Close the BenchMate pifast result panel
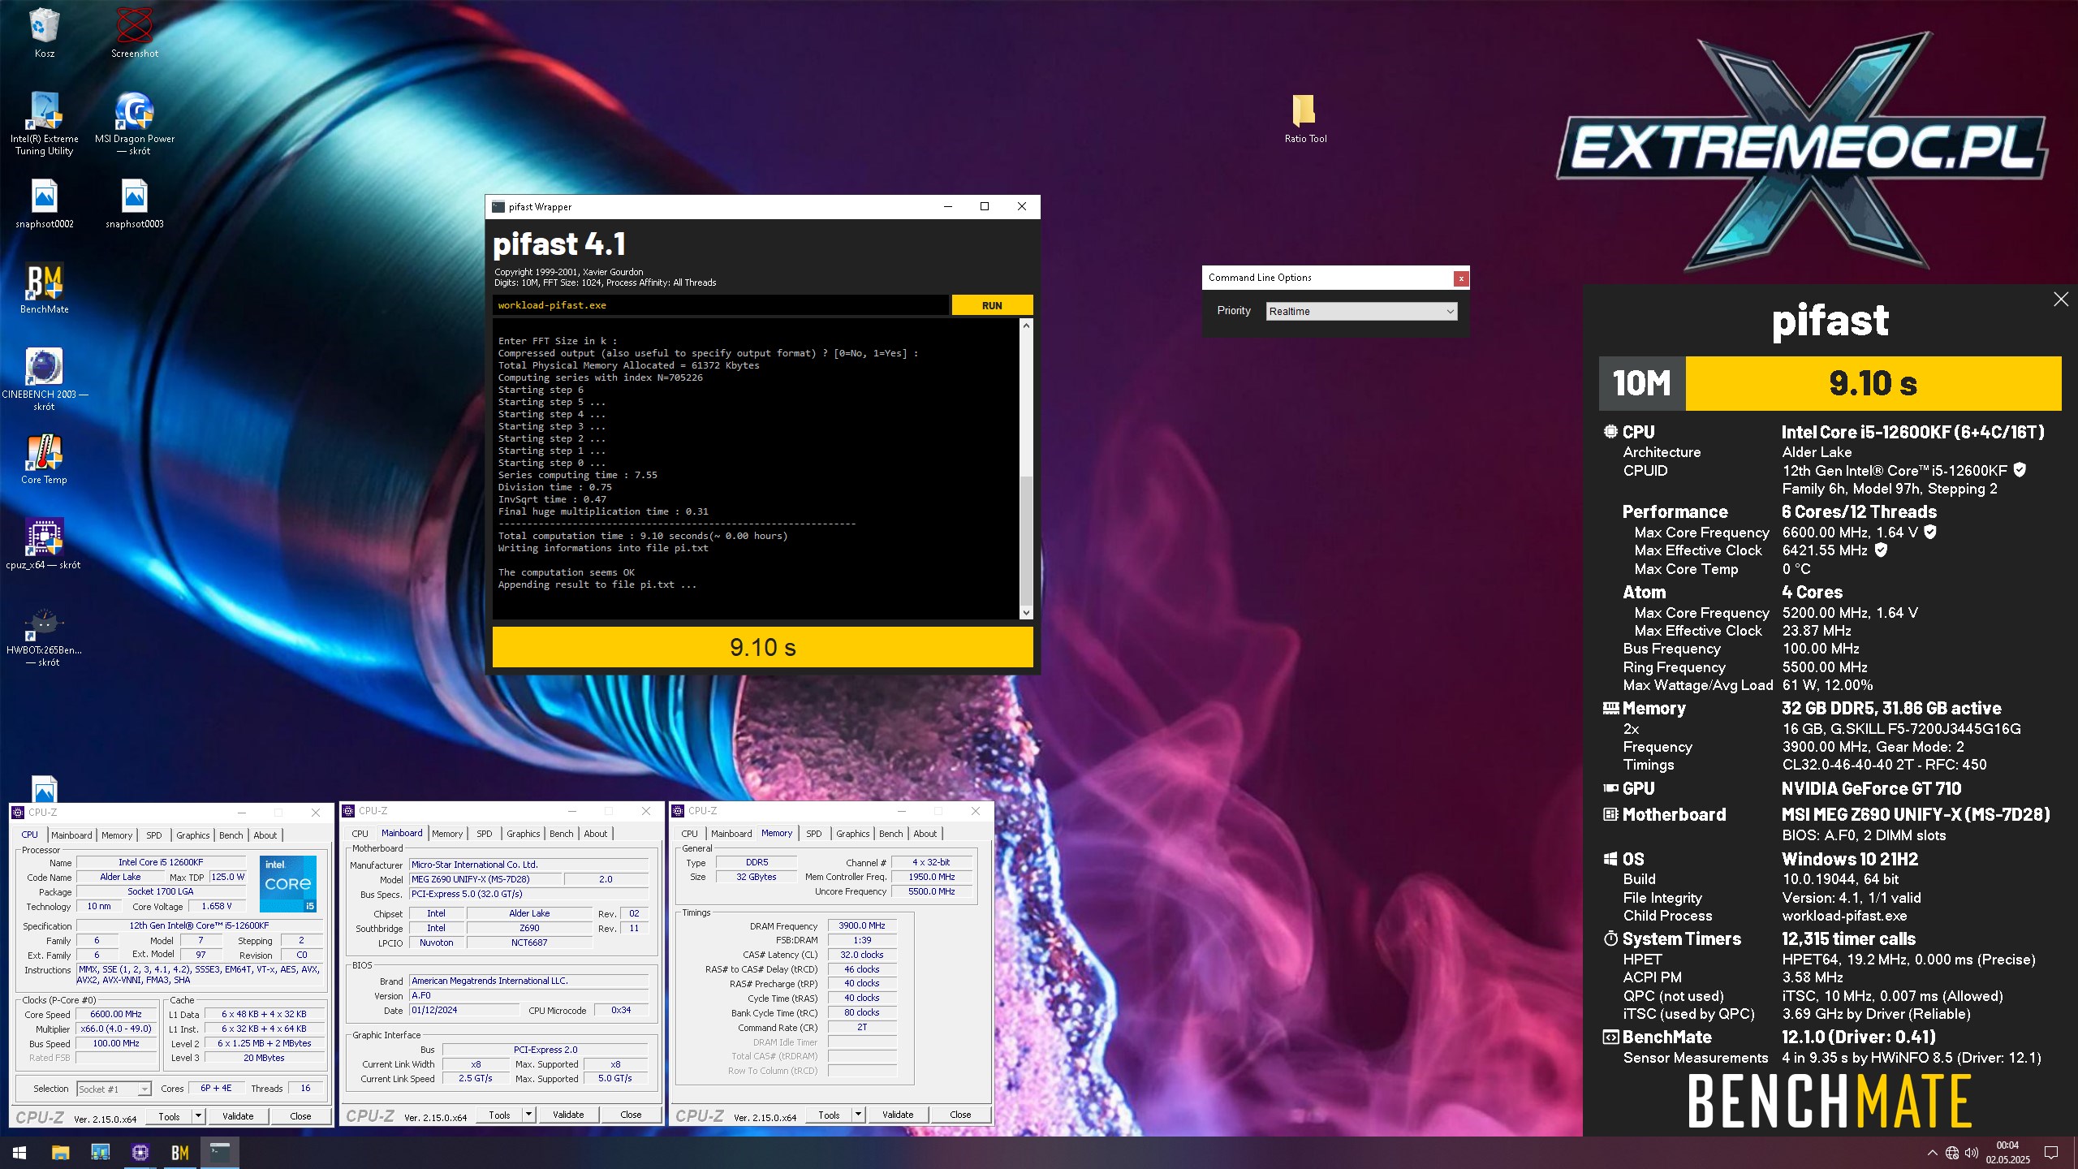The image size is (2078, 1169). point(2060,299)
